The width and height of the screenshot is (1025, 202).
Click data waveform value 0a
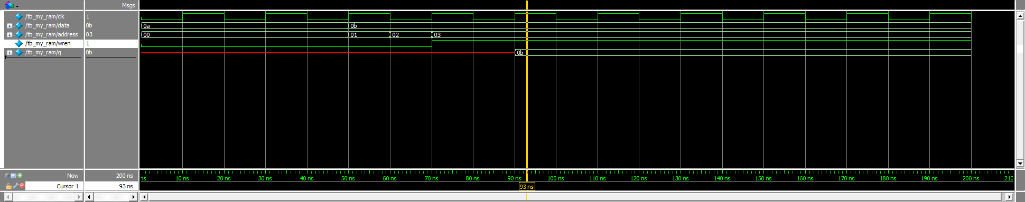pyautogui.click(x=146, y=26)
